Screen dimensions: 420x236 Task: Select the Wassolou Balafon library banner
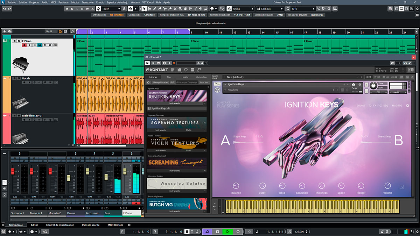point(177,184)
